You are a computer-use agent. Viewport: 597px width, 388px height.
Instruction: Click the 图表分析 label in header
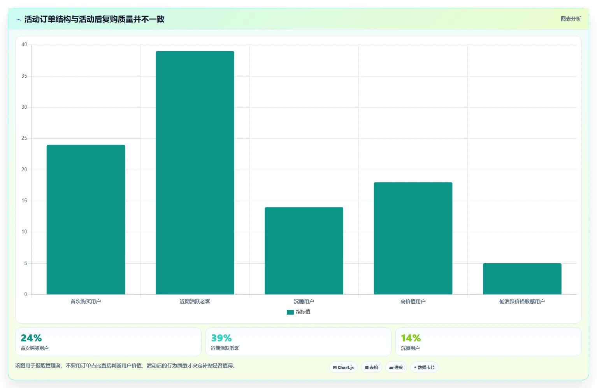click(x=571, y=19)
